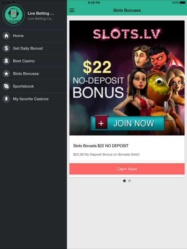187x249 pixels.
Task: Click the star Slots Bonuses icon
Action: (x=6, y=74)
